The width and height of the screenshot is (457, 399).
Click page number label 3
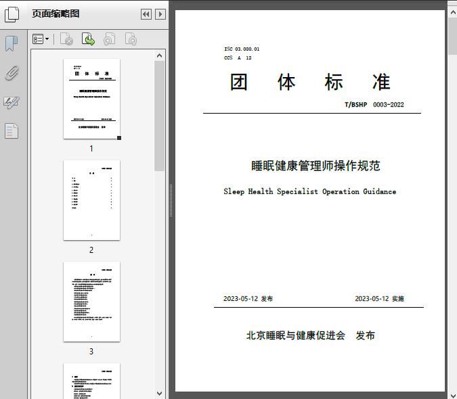pyautogui.click(x=91, y=352)
